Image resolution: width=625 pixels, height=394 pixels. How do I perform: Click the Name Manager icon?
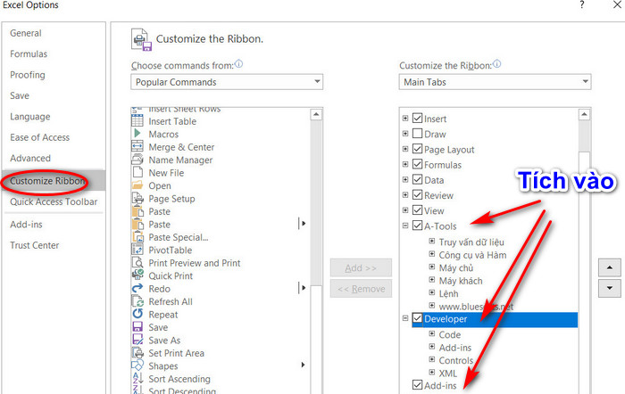point(137,160)
